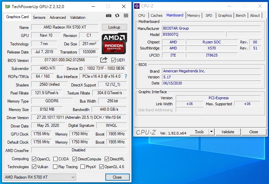Switch to the GPU-Z Validation tab
This screenshot has height=184, width=269.
tap(77, 17)
